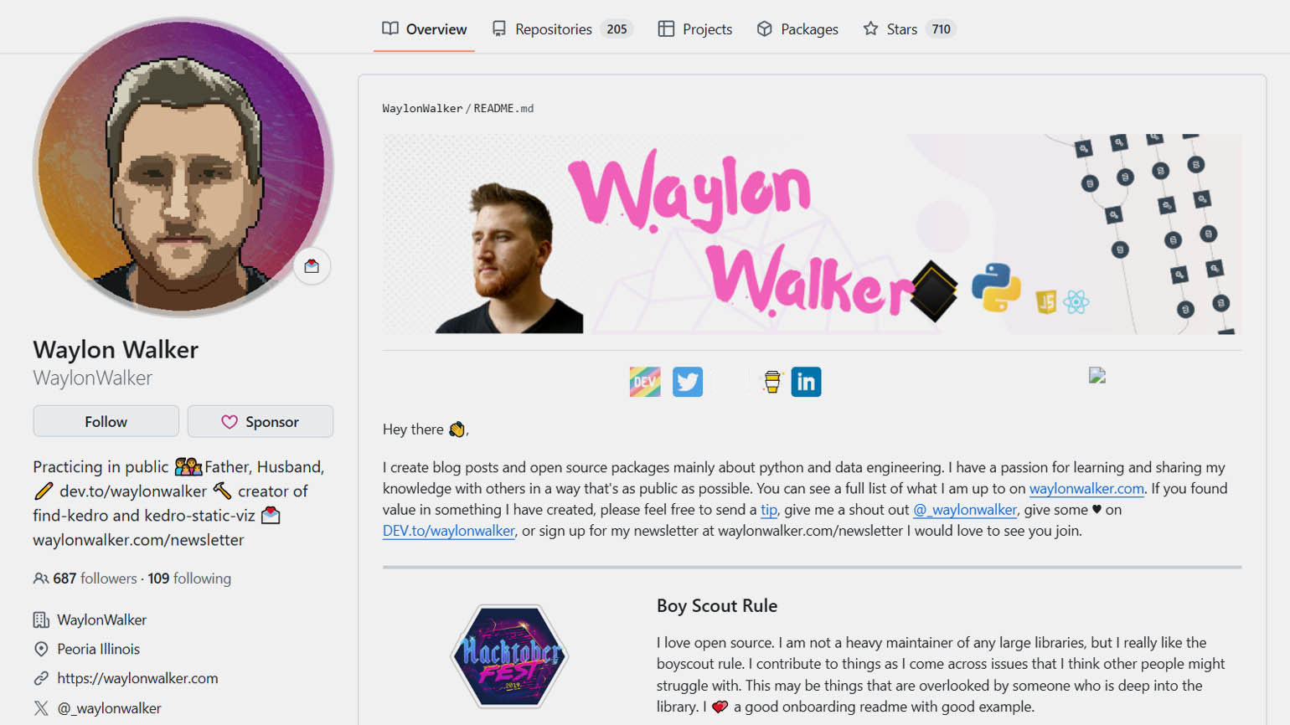This screenshot has height=725, width=1290.
Task: Click the broken image icon beside badges
Action: click(x=1097, y=376)
